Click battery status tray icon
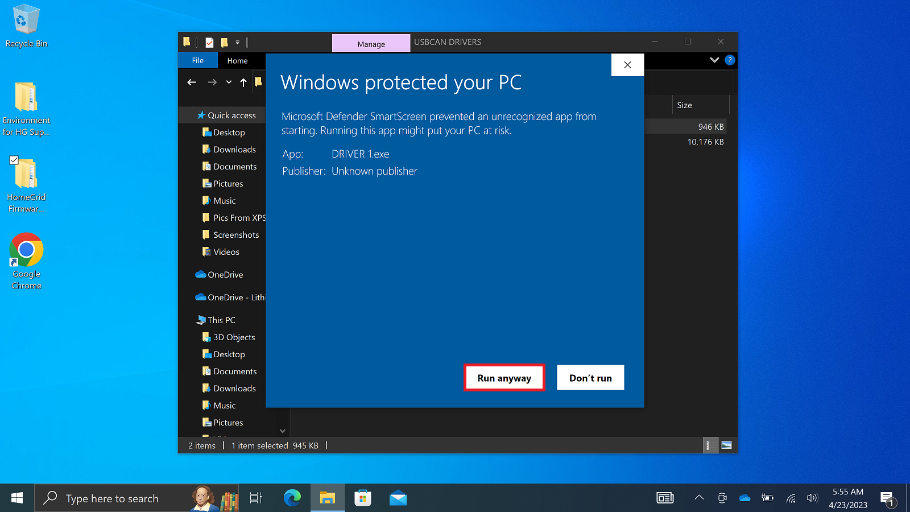The height and width of the screenshot is (512, 910). (767, 498)
